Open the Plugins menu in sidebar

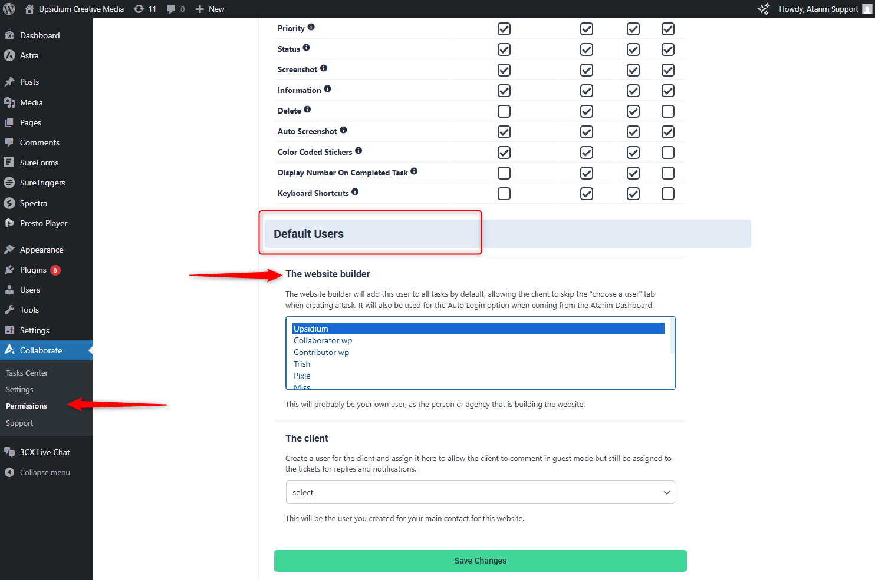pyautogui.click(x=33, y=270)
